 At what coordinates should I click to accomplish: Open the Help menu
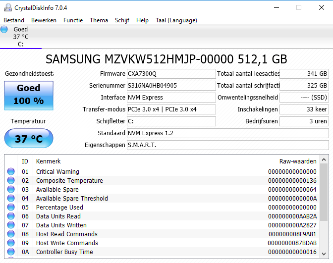click(142, 20)
